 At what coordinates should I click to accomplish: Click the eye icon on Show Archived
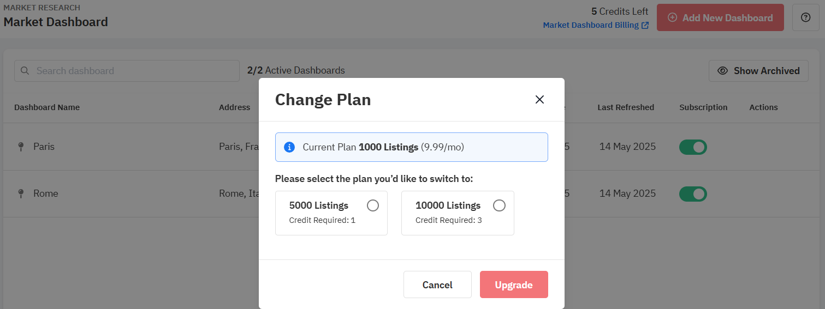722,71
